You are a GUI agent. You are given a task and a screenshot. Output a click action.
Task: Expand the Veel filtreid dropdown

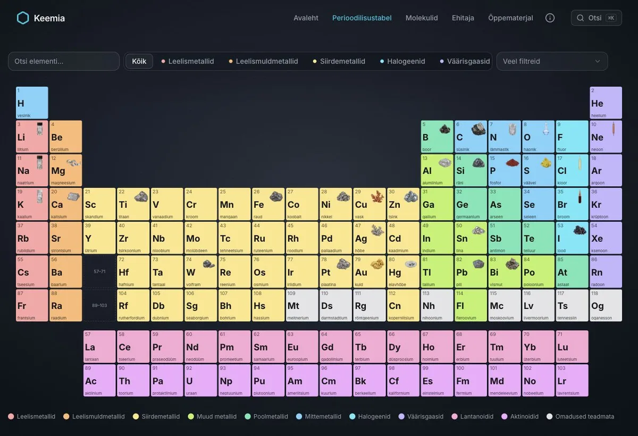tap(552, 61)
